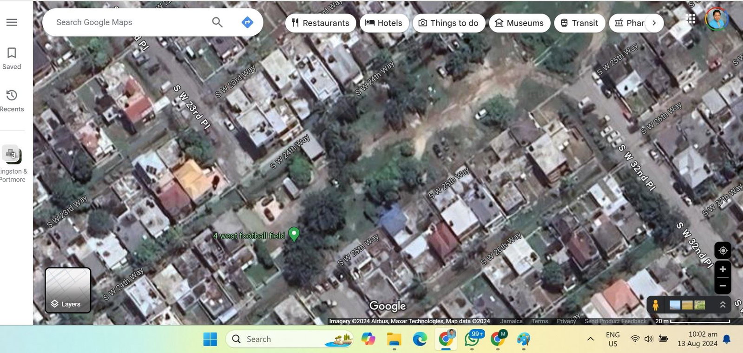Viewport: 743px width, 353px height.
Task: Open Terms link
Action: click(539, 321)
